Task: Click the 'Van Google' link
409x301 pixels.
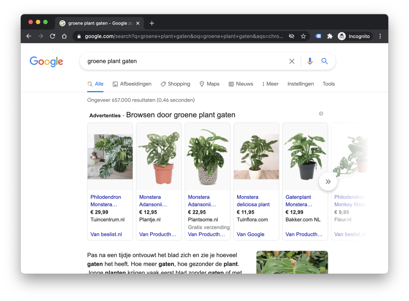Action: click(251, 234)
